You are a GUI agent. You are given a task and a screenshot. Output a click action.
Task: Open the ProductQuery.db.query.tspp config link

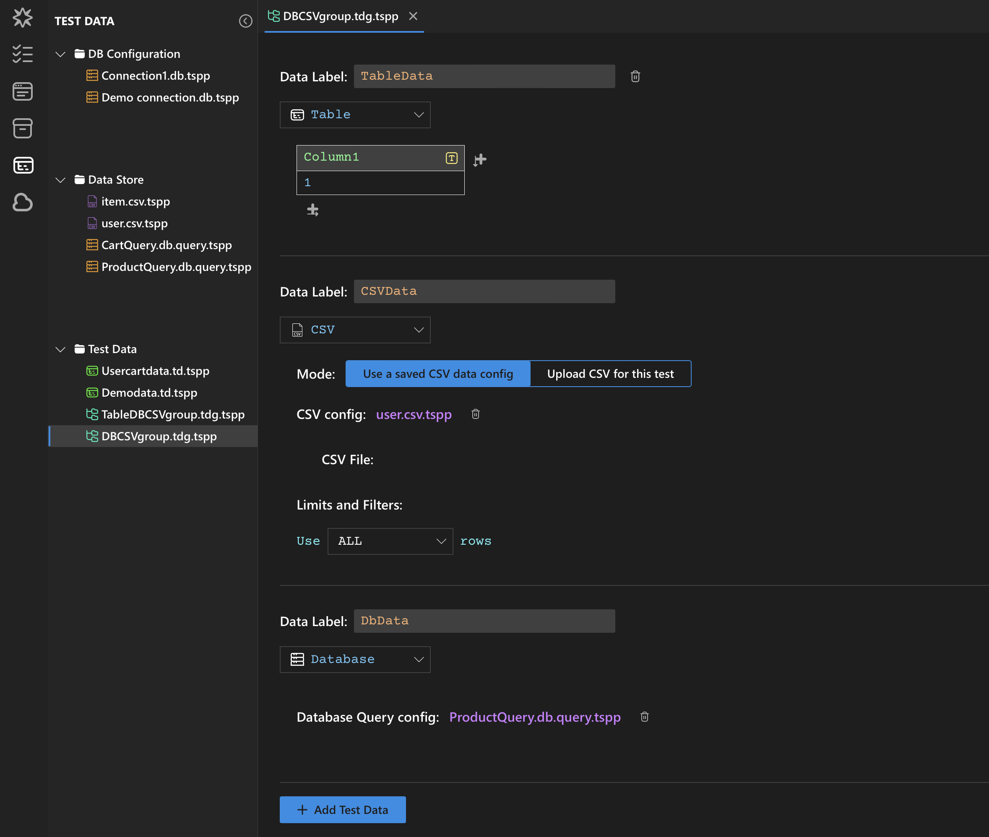click(x=534, y=717)
